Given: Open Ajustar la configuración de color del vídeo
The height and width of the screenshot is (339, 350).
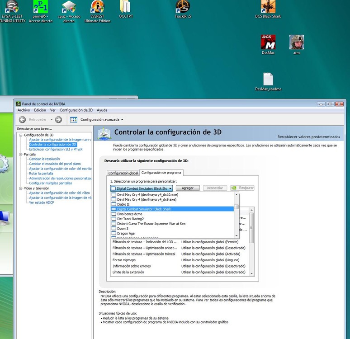Looking at the screenshot, I should (x=59, y=193).
